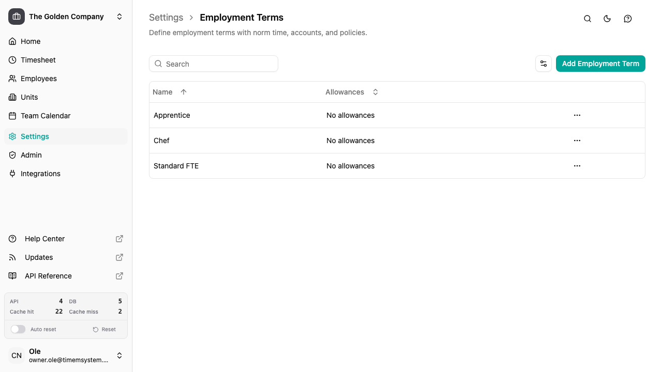
Task: Sort the table by the Name column arrow
Action: click(x=184, y=91)
